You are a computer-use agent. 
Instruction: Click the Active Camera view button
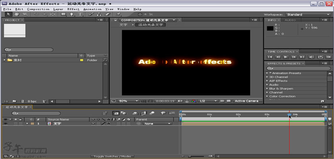tap(247, 101)
